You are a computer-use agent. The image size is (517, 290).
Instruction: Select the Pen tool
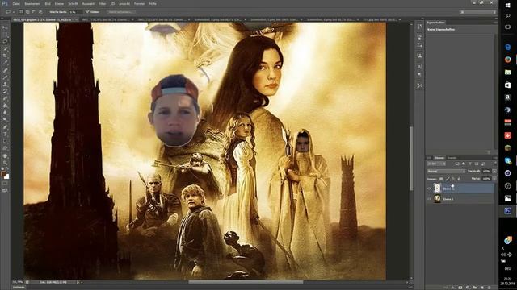pos(5,127)
